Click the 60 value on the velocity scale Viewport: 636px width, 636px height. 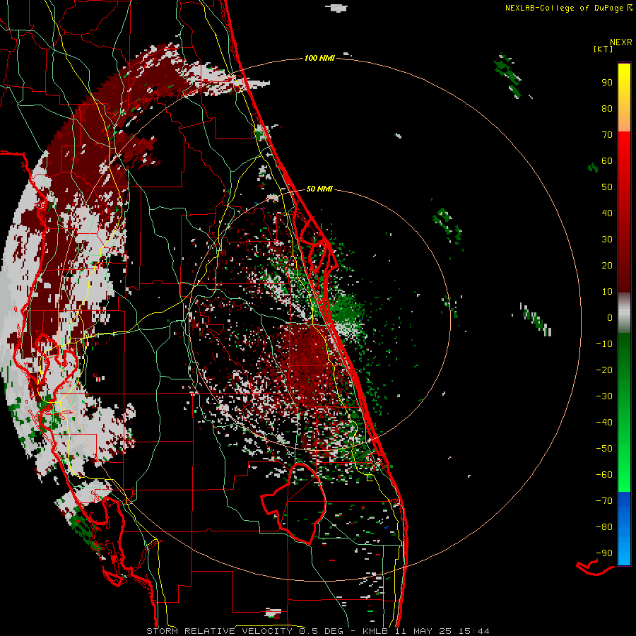(607, 160)
